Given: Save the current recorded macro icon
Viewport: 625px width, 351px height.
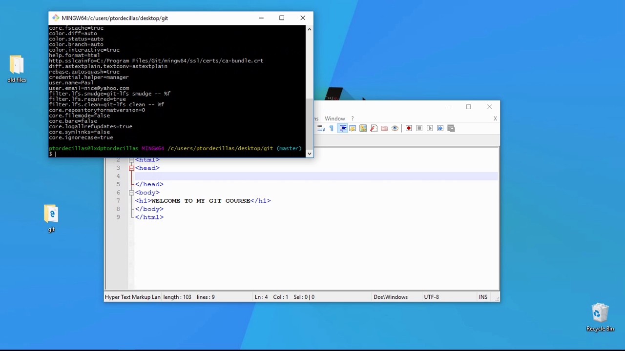Looking at the screenshot, I should [451, 128].
